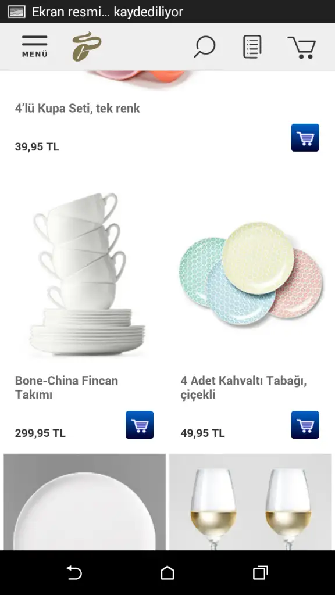Open the wishlist notepad icon
This screenshot has height=595, width=335.
click(252, 46)
